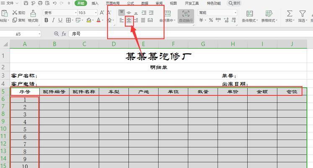Undo the last action
This screenshot has height=168, width=313.
[x=55, y=3]
